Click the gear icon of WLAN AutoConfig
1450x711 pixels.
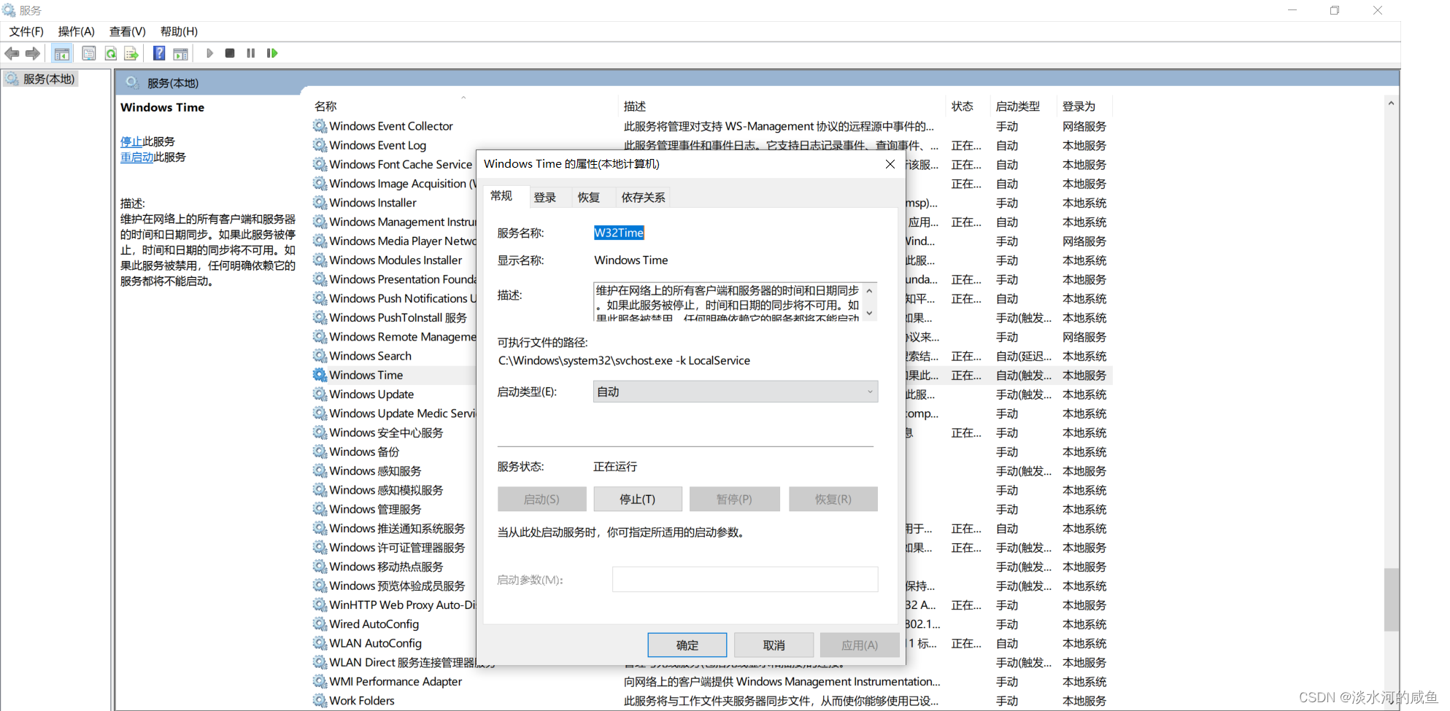(x=320, y=643)
